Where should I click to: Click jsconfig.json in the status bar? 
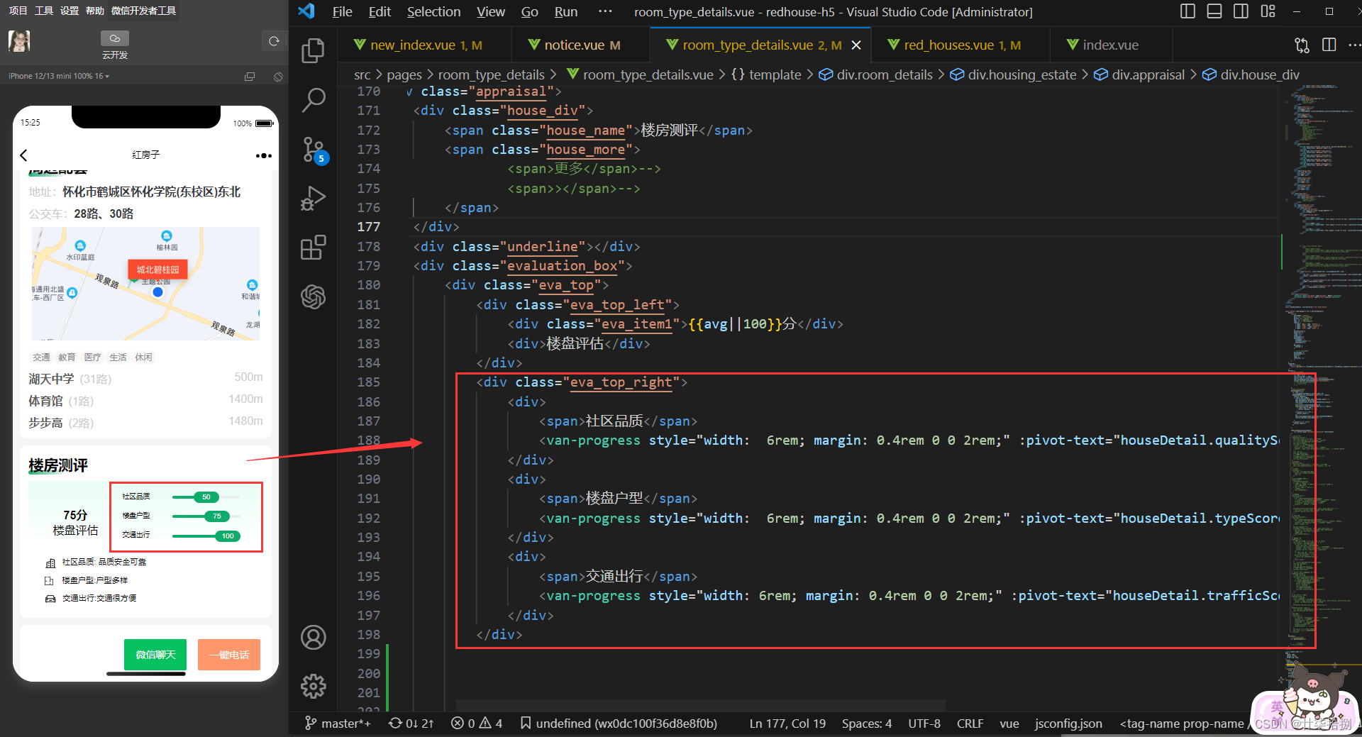[x=1068, y=724]
